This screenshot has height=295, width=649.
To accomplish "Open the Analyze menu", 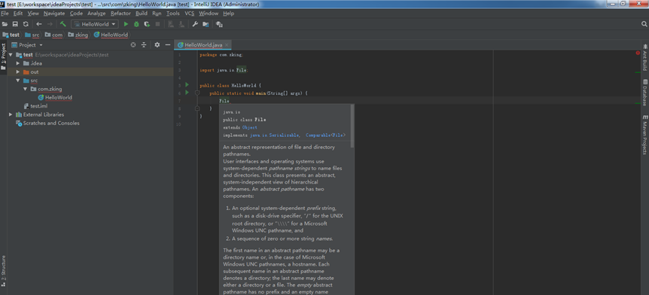I will pos(96,14).
